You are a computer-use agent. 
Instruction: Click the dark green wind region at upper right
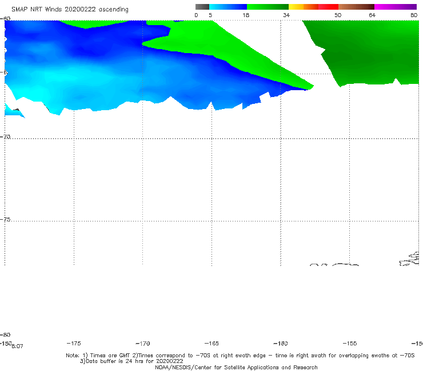coord(370,53)
